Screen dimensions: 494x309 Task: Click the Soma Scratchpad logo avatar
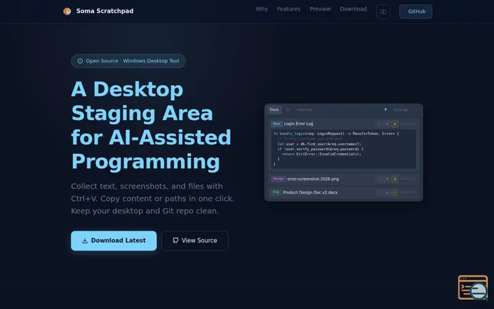click(x=67, y=11)
